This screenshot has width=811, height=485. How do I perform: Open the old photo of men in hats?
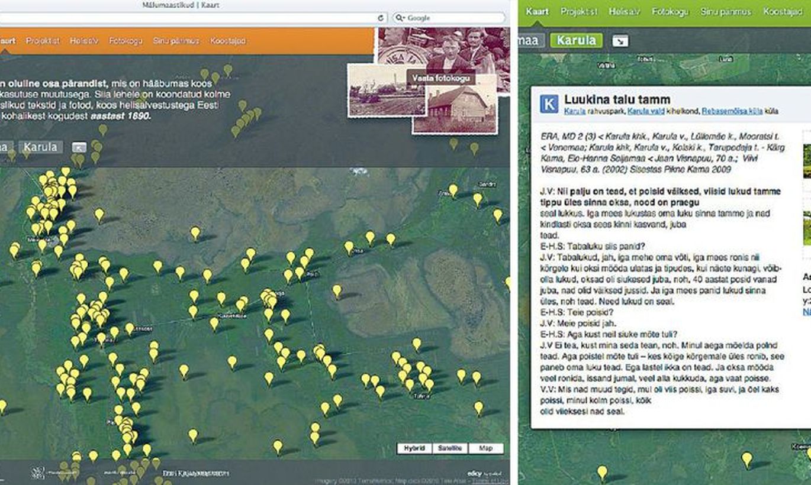[x=445, y=51]
